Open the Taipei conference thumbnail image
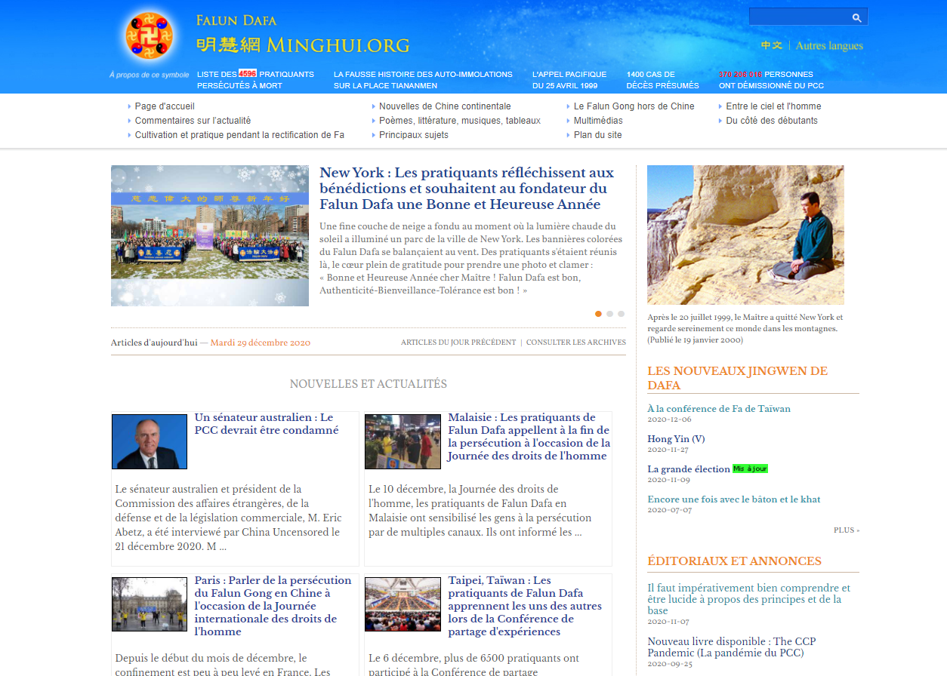 pos(403,604)
